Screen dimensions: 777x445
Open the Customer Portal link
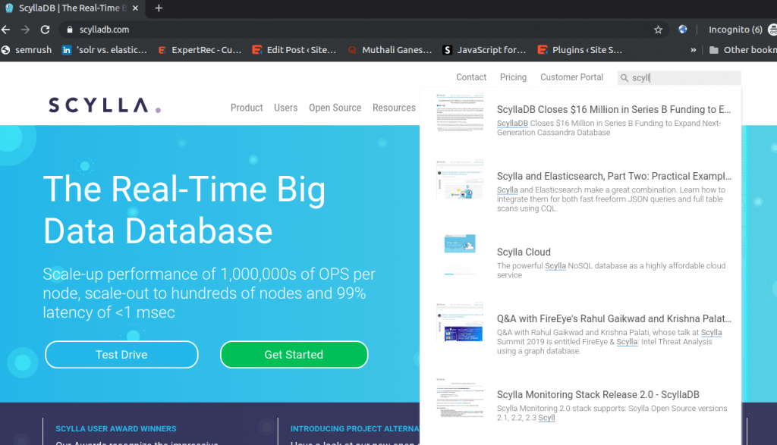(x=571, y=77)
